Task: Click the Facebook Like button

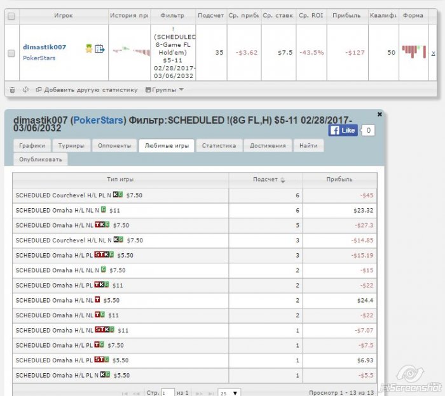Action: [343, 130]
